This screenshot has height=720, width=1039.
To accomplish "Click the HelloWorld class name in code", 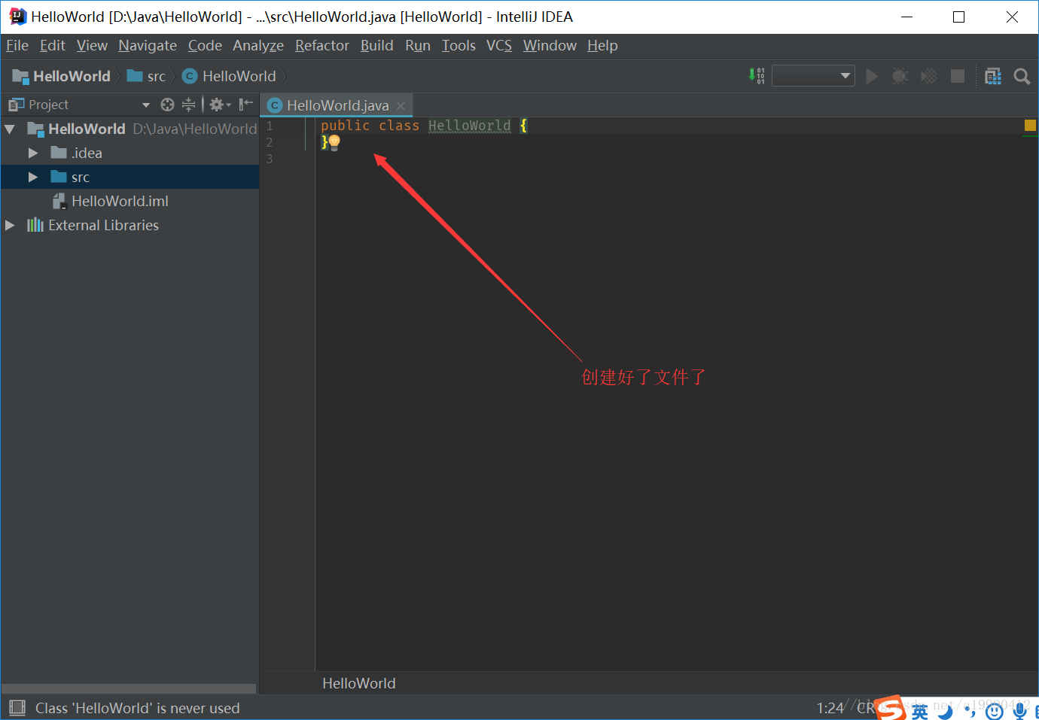I will pos(469,126).
